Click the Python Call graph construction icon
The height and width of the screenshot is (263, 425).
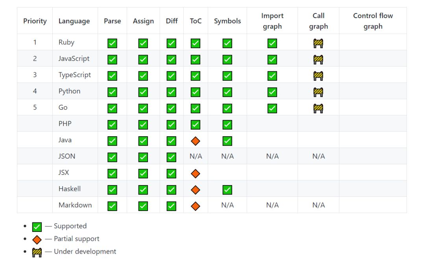(318, 92)
